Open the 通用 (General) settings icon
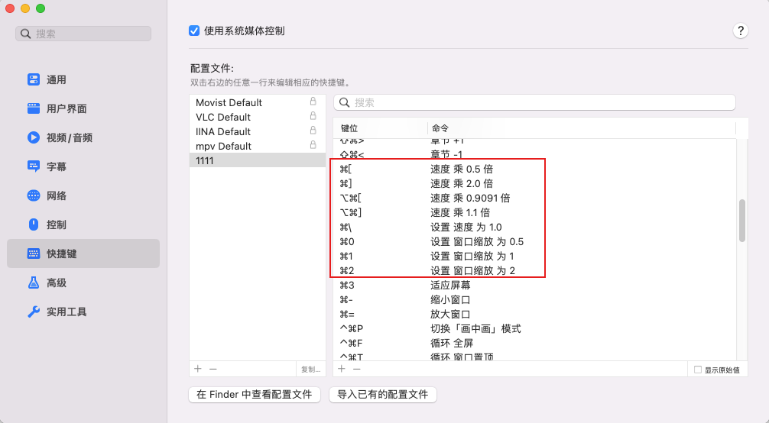Viewport: 769px width, 423px height. (x=34, y=79)
